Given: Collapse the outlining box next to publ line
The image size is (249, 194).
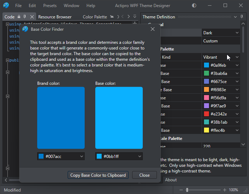Looking at the screenshot, I should tap(7, 60).
